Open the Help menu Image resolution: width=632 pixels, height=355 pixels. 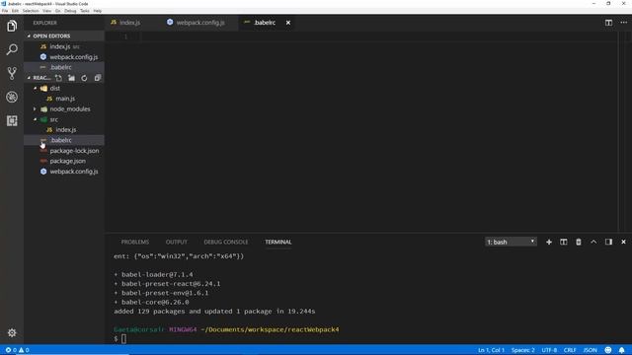[x=98, y=11]
